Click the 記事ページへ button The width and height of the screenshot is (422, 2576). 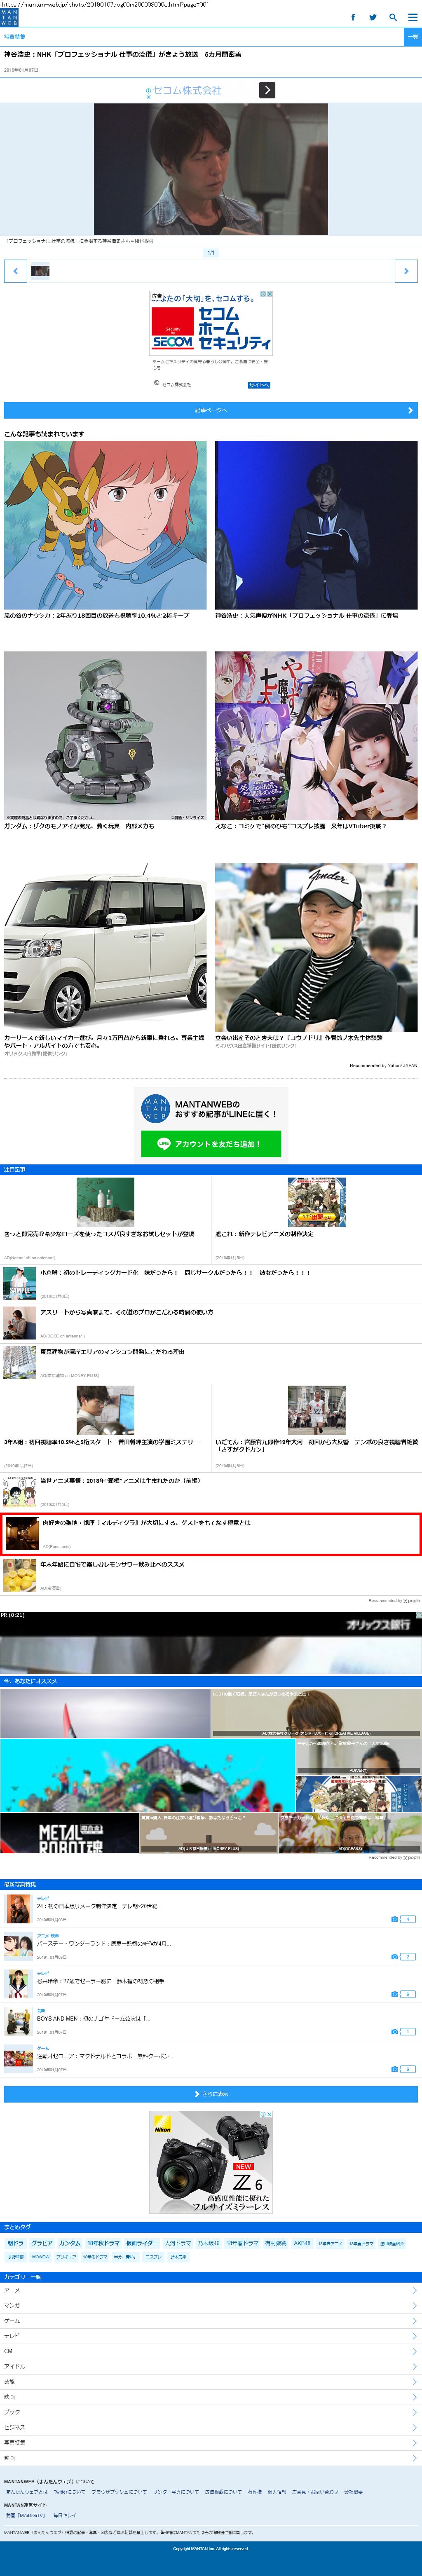(210, 410)
